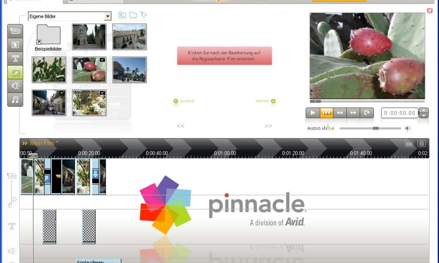Click the browse folder icon

[133, 15]
